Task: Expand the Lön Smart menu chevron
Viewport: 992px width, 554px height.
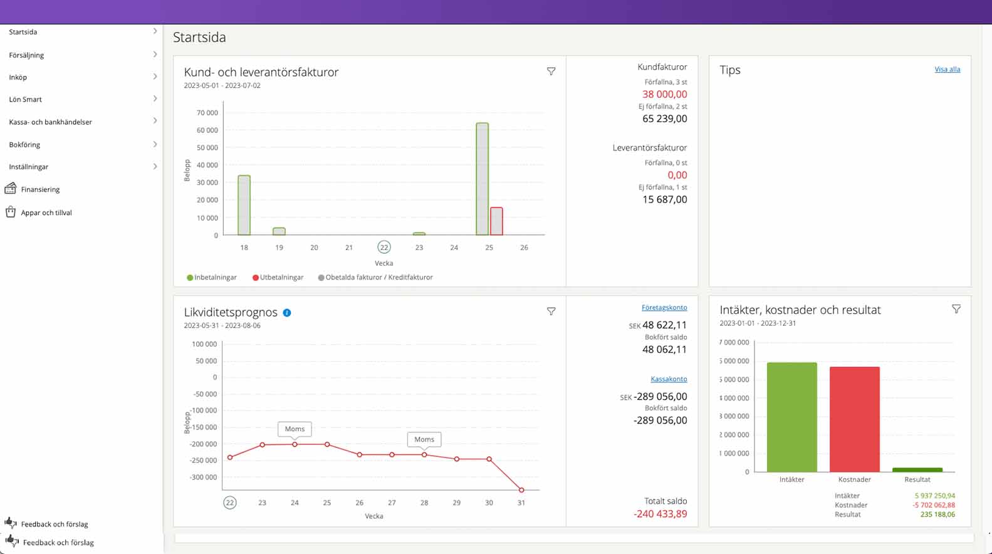Action: point(155,98)
